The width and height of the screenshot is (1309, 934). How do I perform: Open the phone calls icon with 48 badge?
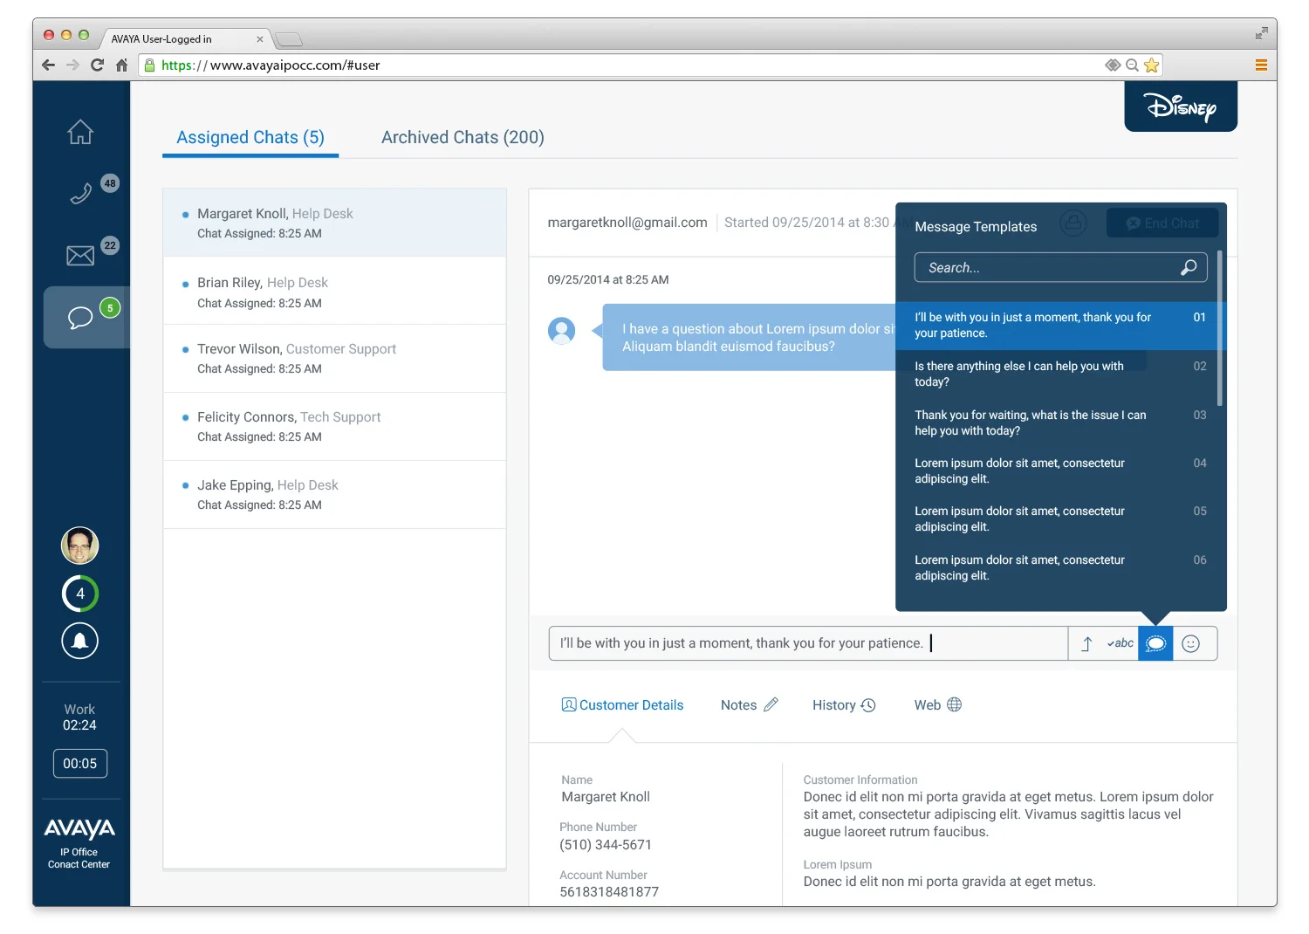(81, 193)
